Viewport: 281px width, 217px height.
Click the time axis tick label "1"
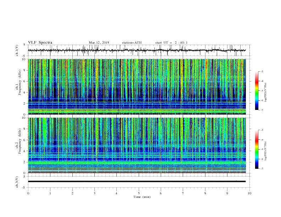coord(50,193)
